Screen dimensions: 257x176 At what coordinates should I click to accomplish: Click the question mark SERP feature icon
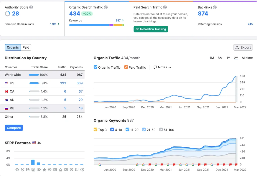(82, 170)
